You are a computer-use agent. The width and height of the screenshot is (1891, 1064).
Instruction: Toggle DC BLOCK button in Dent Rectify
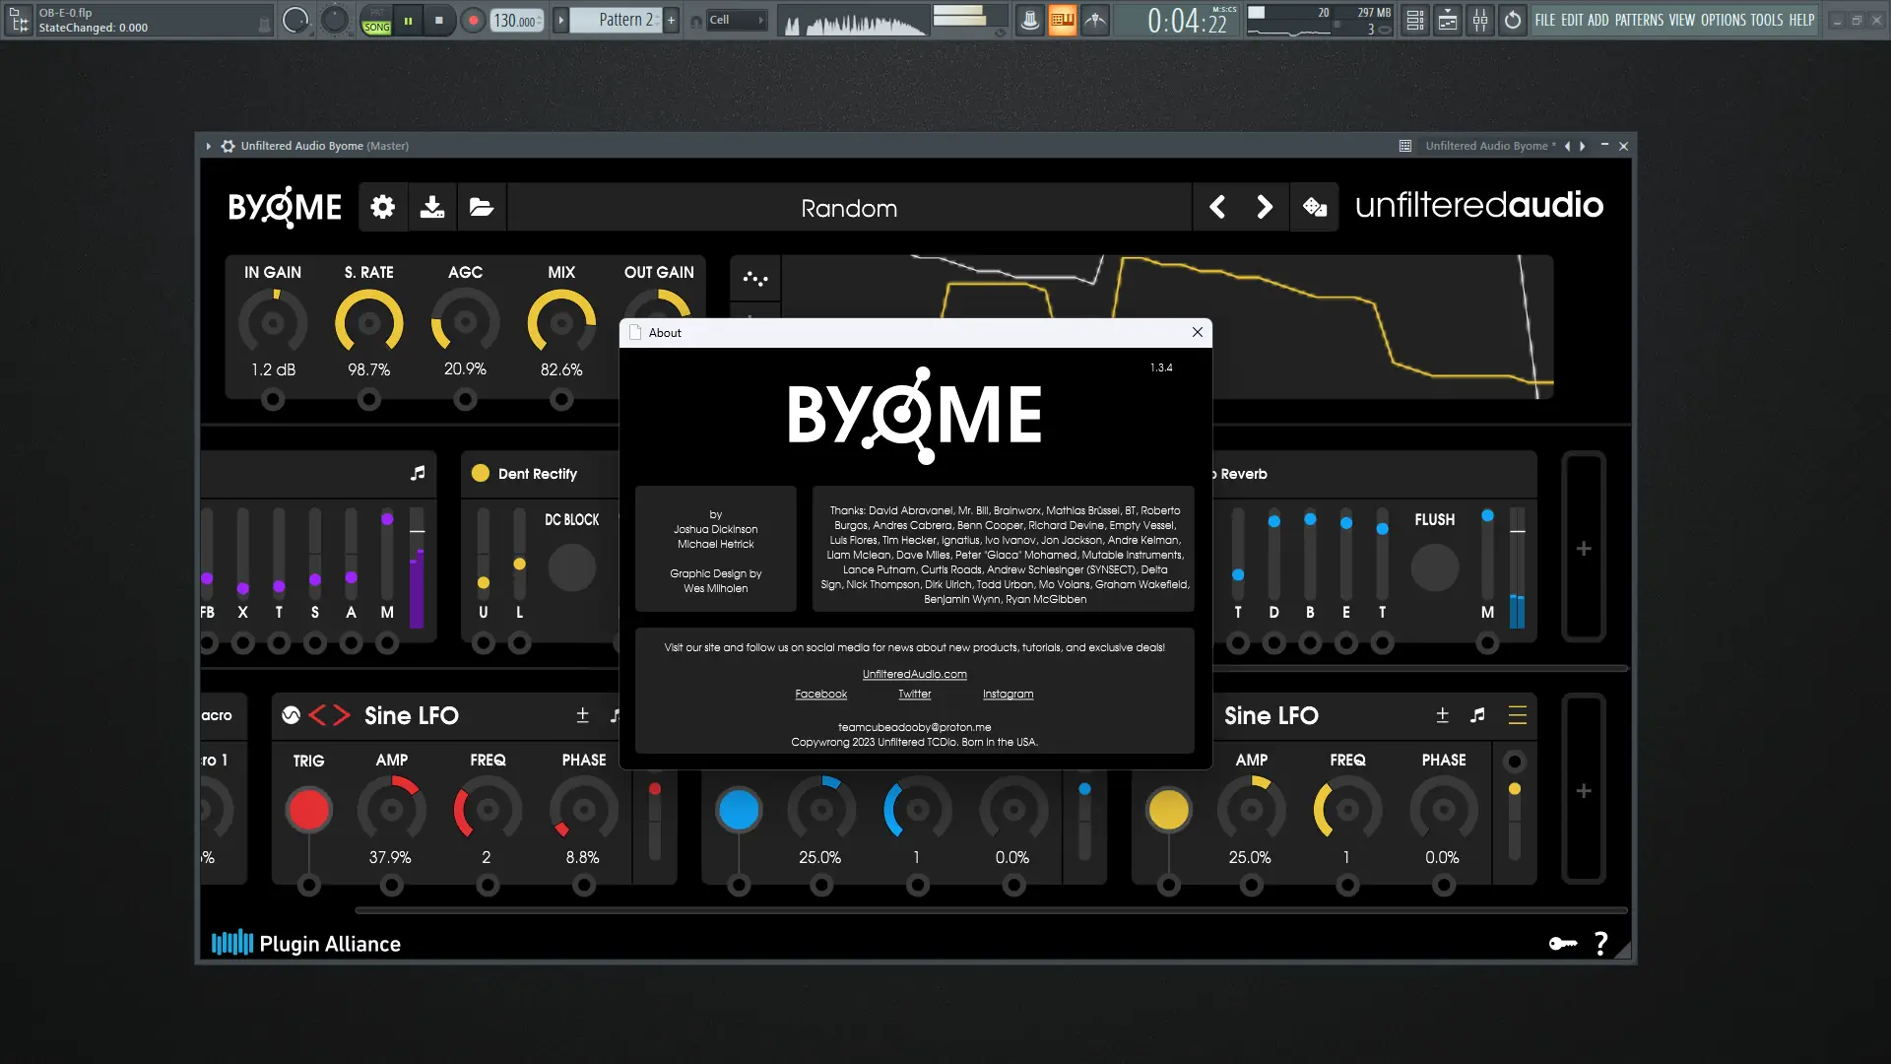pos(571,568)
